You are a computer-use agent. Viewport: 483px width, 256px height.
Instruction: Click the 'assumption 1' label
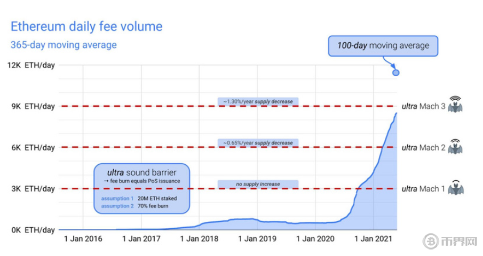117,198
